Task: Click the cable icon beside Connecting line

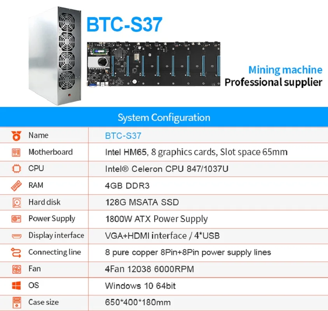Action: 16,252
